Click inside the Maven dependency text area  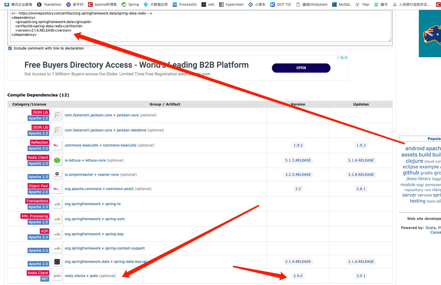click(x=201, y=26)
